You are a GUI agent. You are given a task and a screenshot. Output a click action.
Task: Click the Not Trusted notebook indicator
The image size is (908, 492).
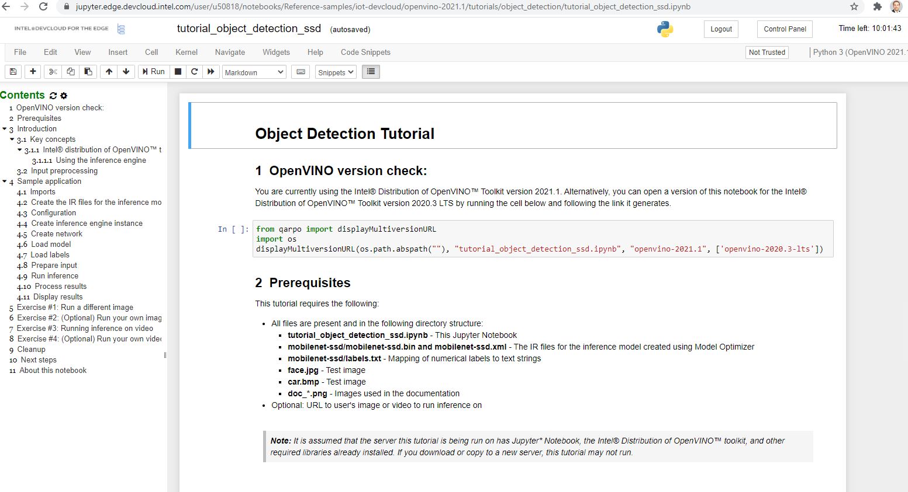click(x=767, y=53)
